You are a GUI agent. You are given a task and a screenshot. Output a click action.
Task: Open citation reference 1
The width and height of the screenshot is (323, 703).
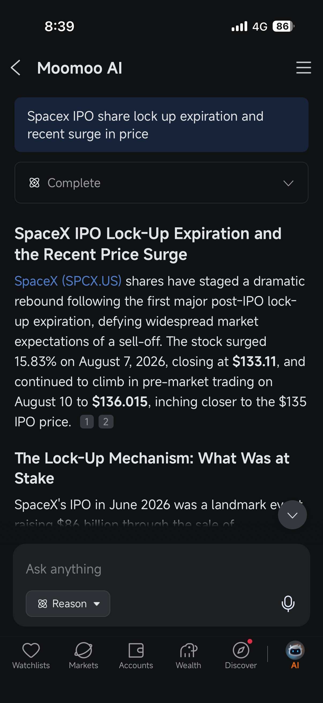click(87, 422)
